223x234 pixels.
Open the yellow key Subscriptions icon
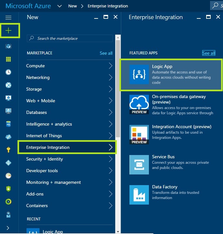[8, 150]
